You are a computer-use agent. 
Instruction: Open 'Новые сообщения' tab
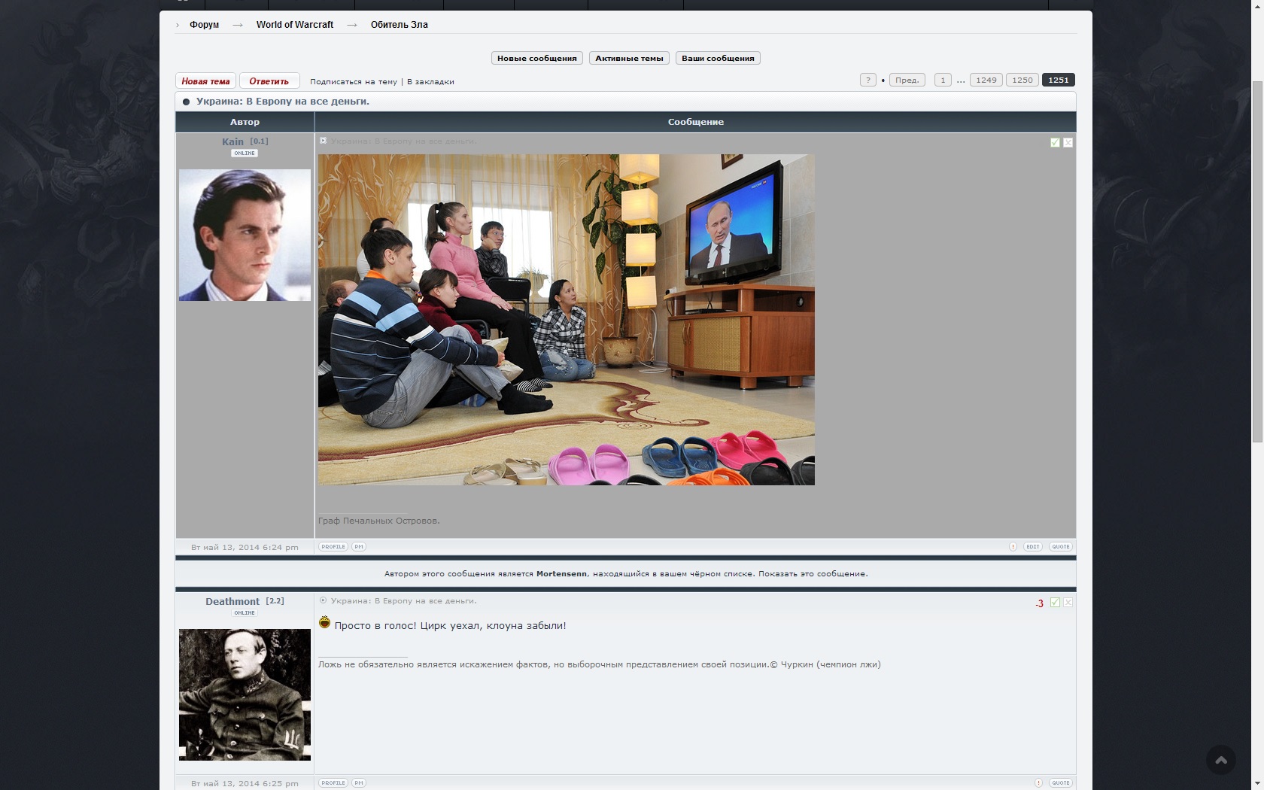(x=536, y=59)
